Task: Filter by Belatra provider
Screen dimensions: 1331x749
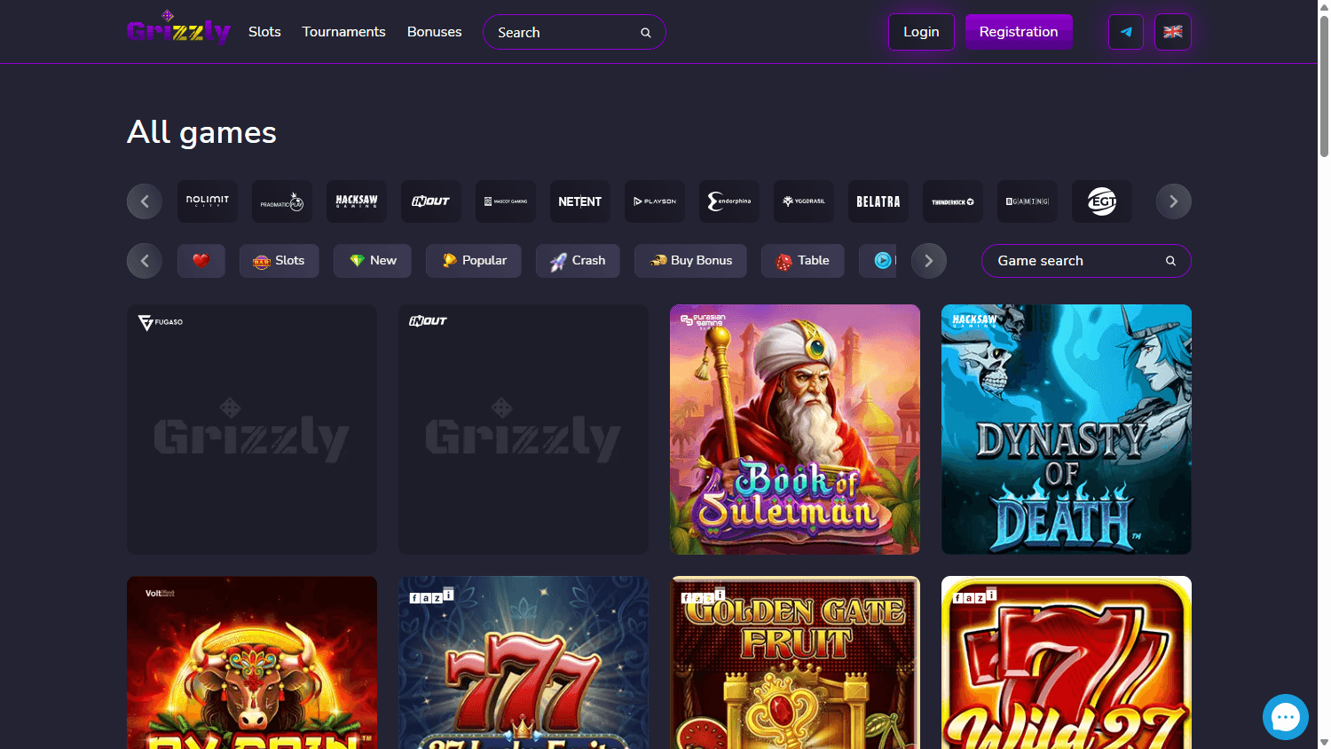Action: pos(878,201)
